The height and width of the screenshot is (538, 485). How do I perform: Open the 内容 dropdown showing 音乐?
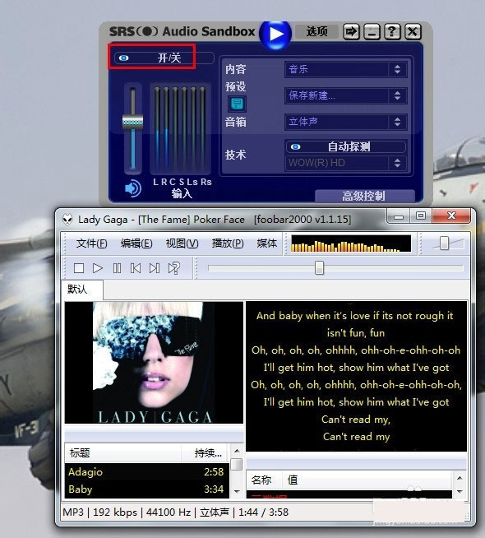[x=346, y=69]
